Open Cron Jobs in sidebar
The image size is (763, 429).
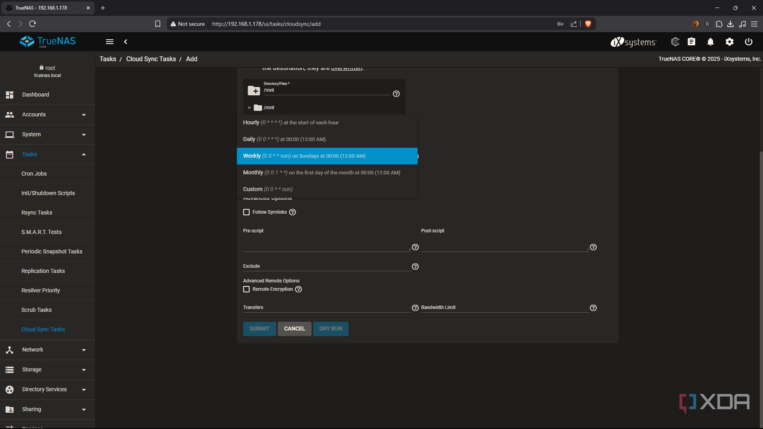coord(48,174)
